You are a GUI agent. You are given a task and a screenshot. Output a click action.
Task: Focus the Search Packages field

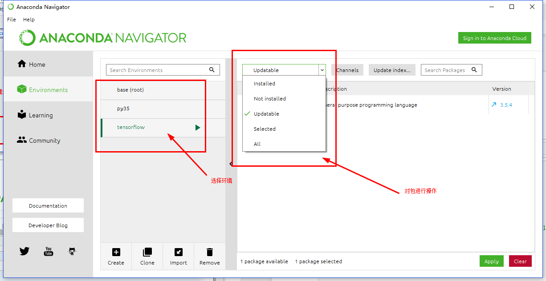pos(451,70)
